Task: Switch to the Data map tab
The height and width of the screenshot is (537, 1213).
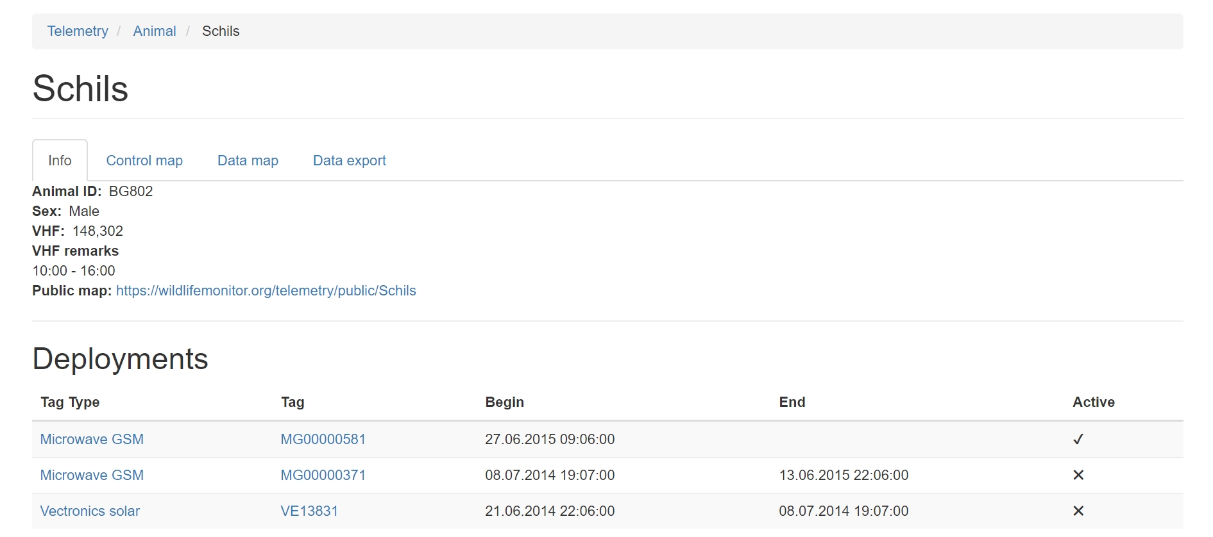Action: click(x=248, y=160)
